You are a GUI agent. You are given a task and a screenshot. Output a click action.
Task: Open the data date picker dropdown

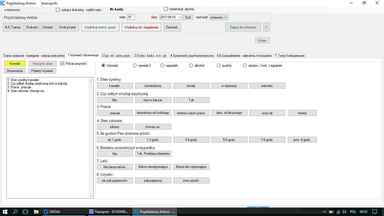[x=180, y=17]
